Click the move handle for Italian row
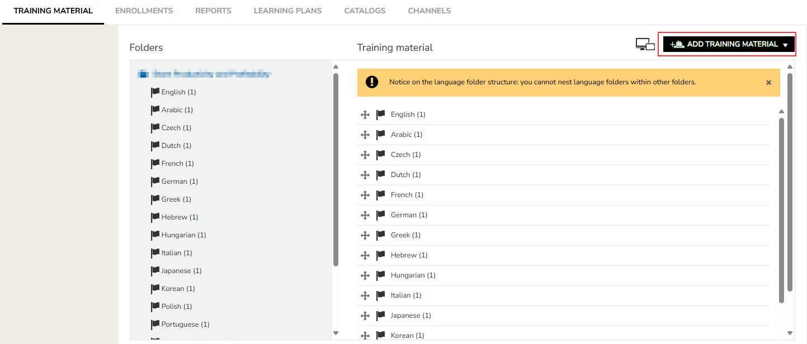This screenshot has width=807, height=344. pyautogui.click(x=365, y=295)
